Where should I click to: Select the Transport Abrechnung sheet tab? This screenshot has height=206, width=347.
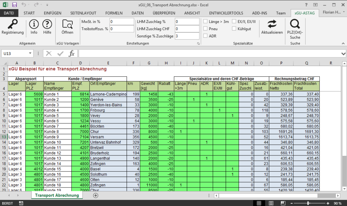tap(57, 195)
